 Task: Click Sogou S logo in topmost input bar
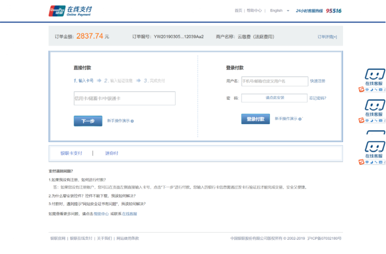coord(361,89)
